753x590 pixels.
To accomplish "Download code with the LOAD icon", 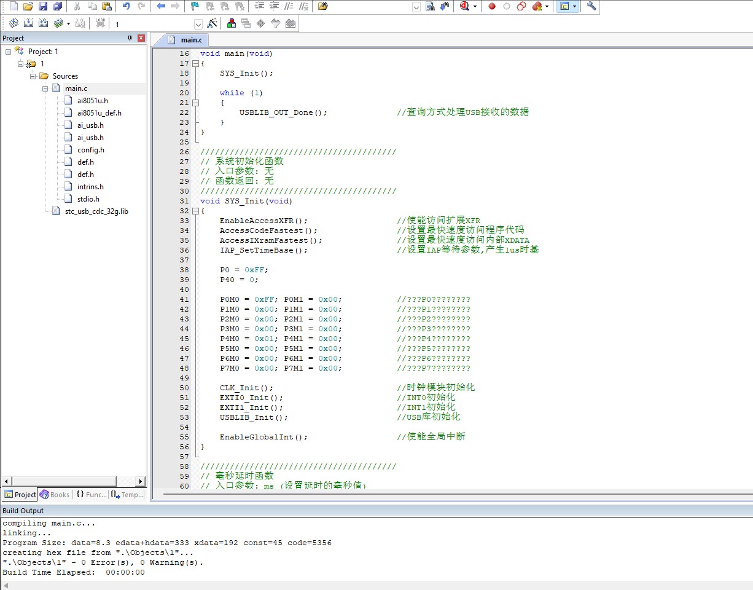I will click(100, 23).
